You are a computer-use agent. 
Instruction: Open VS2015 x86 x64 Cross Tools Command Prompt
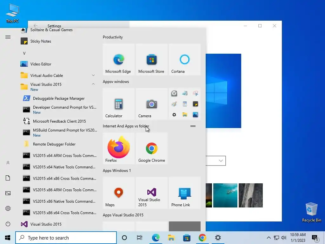point(59,213)
